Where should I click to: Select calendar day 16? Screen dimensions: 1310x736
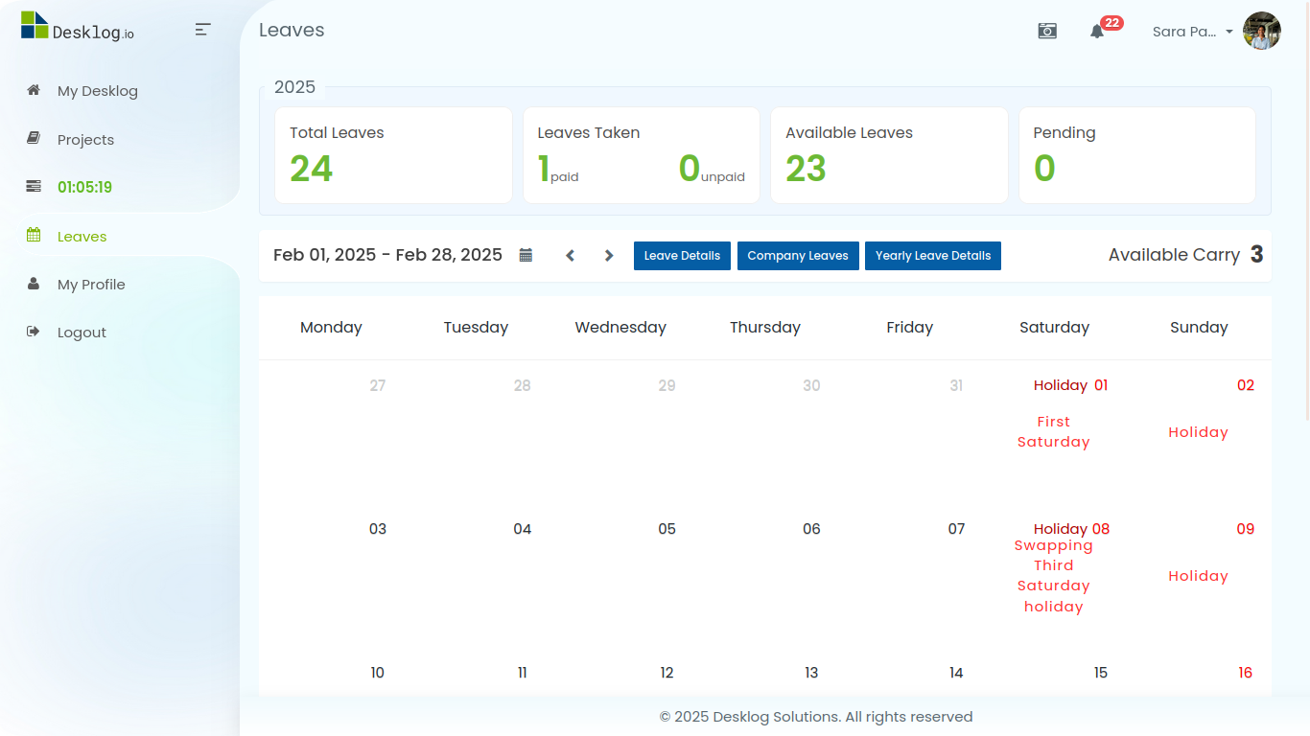pyautogui.click(x=1246, y=673)
